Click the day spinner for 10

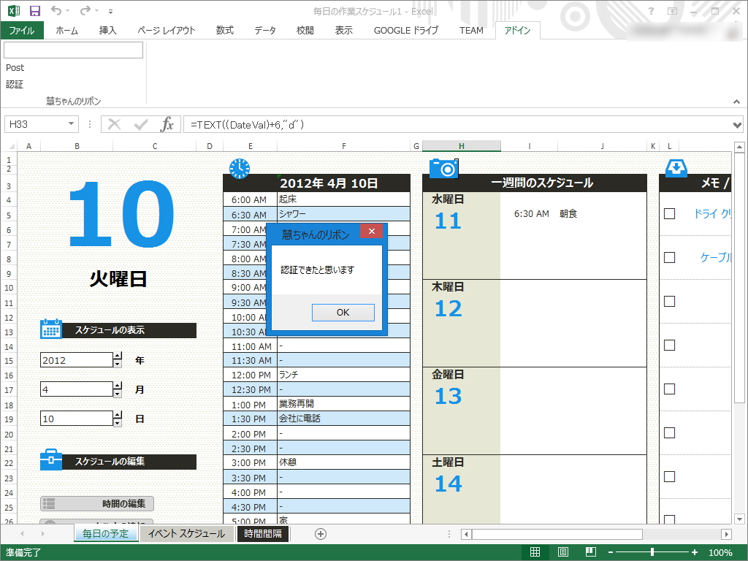(x=118, y=419)
